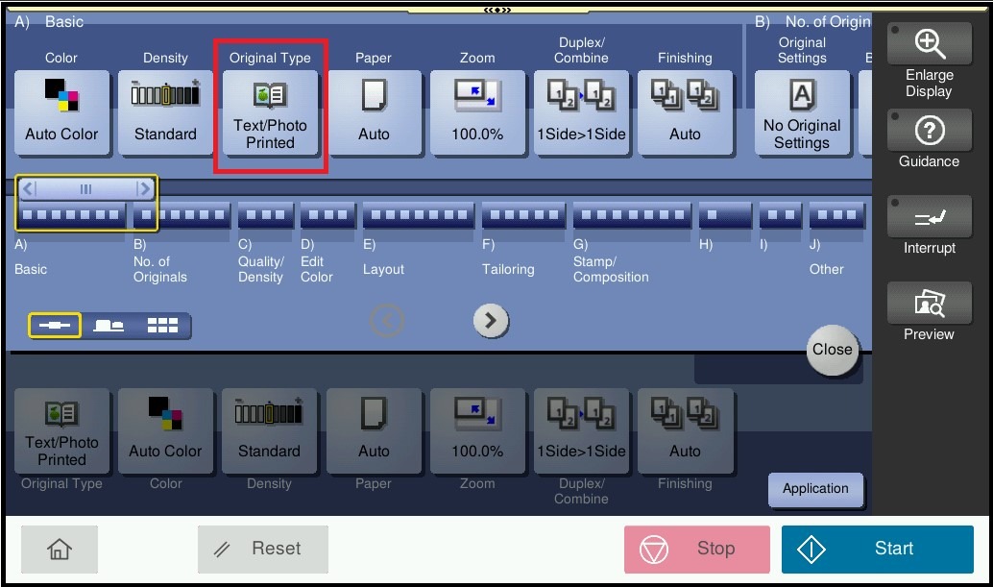The image size is (993, 587).
Task: Switch to the grid view mode
Action: [162, 326]
